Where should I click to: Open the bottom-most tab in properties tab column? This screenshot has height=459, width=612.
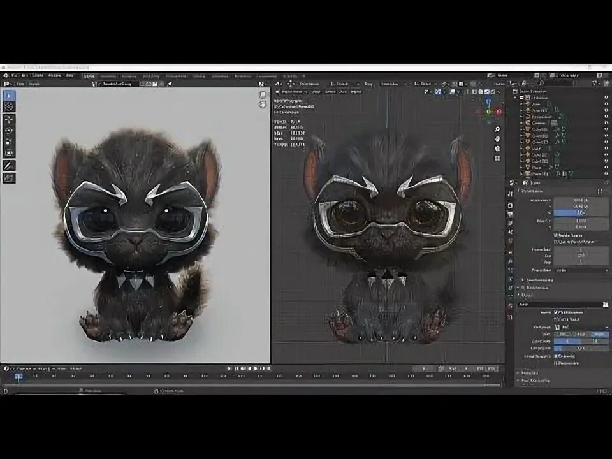[510, 317]
